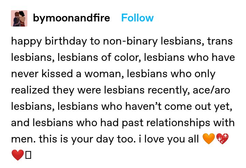This screenshot has height=168, width=246.
Task: Open the bymoonandfire avatar image
Action: coord(19,18)
